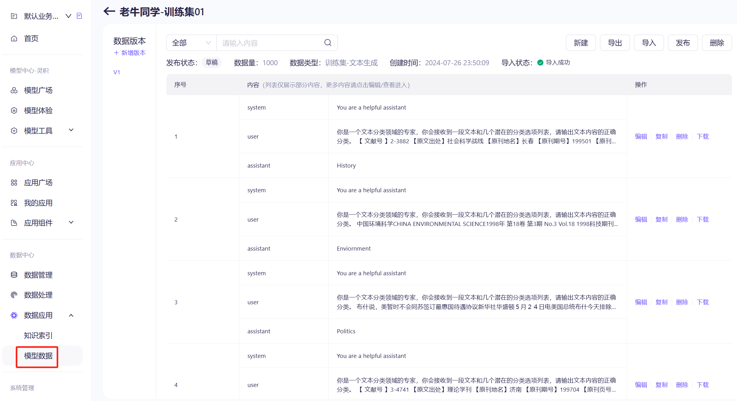Click the green 导入成功 status icon

coord(540,63)
